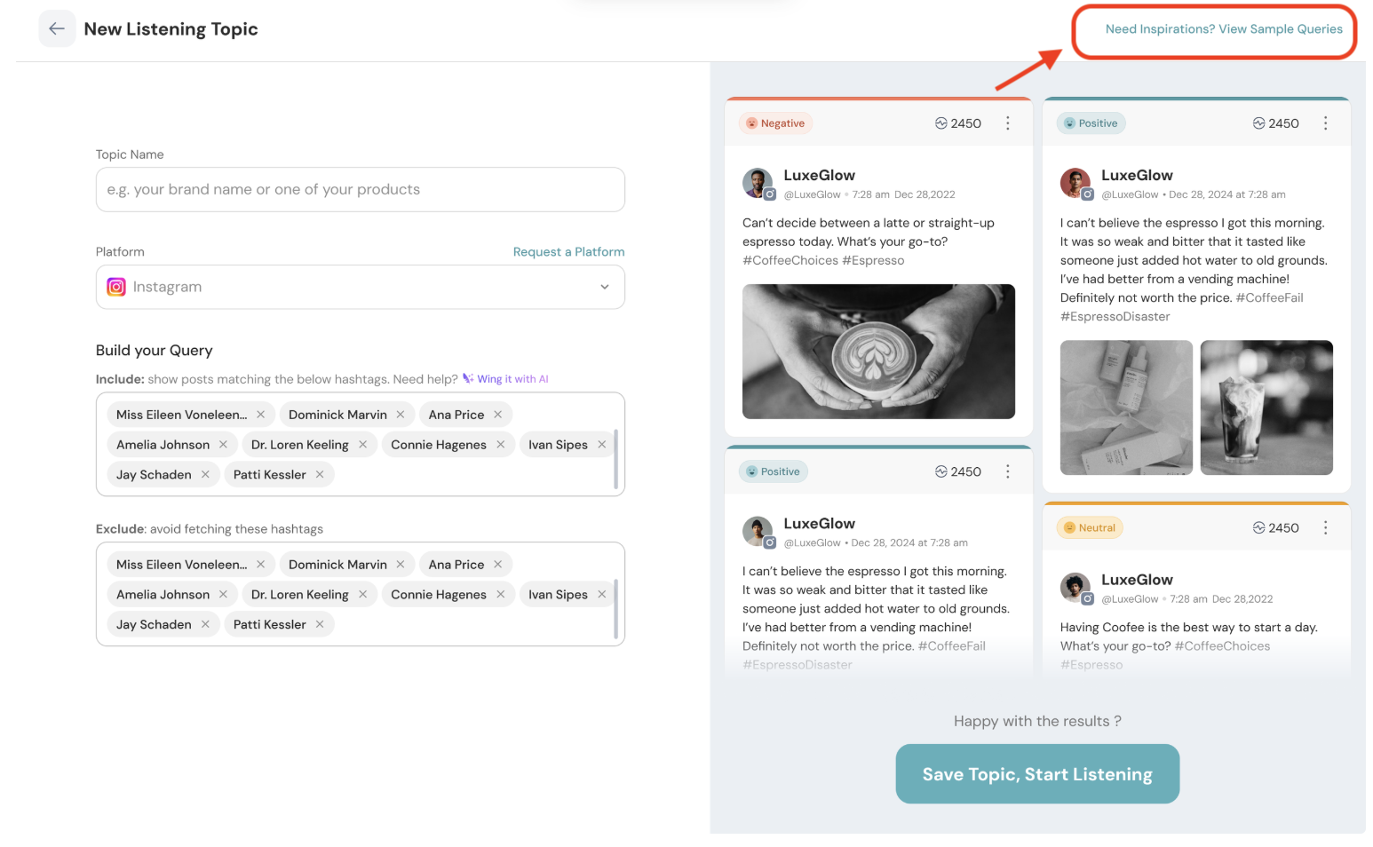
Task: Remove Patti Kessler from the Exclude list
Action: tap(320, 625)
